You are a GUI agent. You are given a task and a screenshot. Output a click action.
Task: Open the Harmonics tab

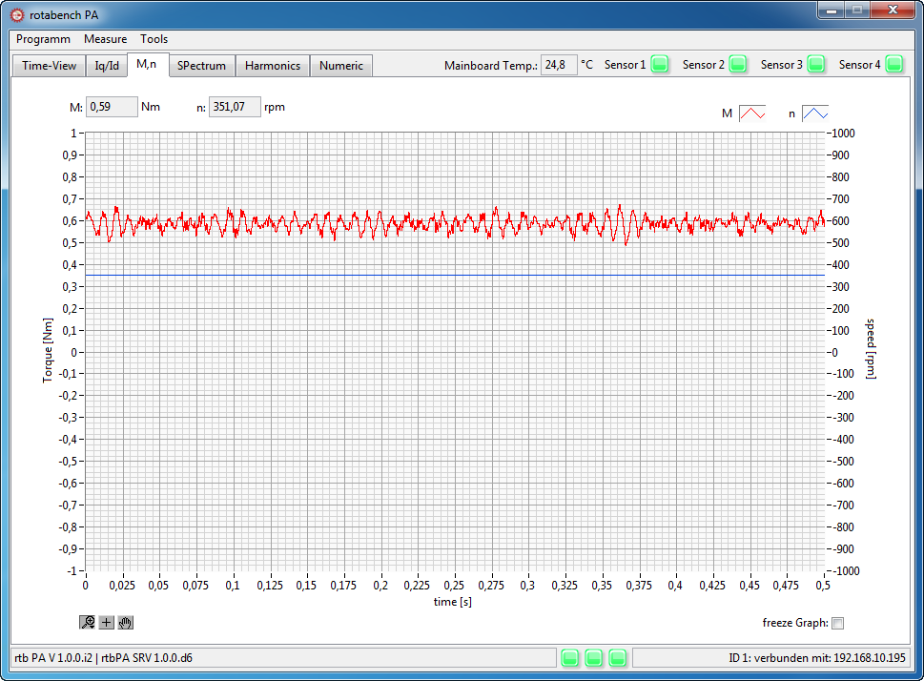pyautogui.click(x=273, y=66)
